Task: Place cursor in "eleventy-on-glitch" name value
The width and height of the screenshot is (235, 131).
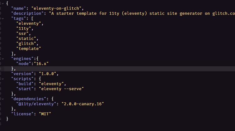Action: point(56,8)
